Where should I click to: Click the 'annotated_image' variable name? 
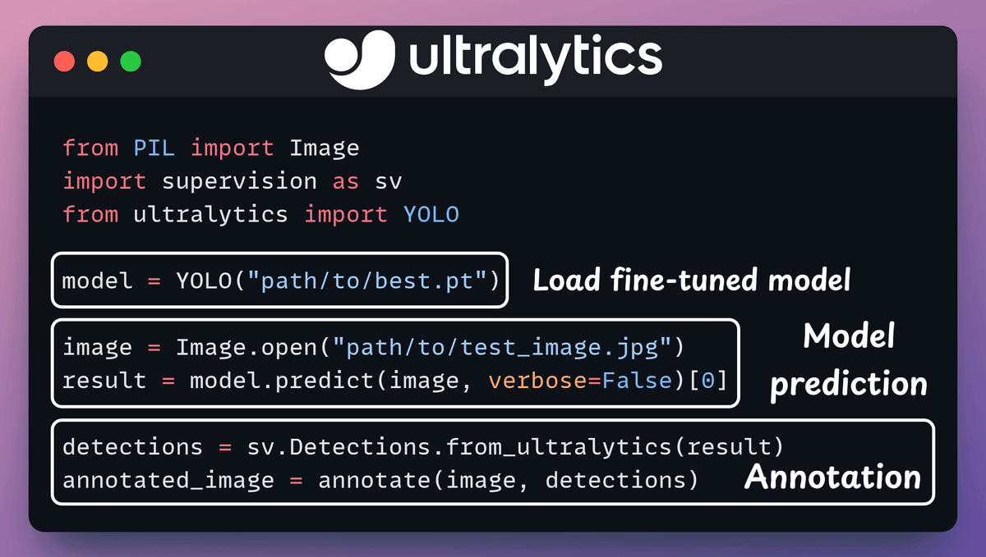point(168,480)
